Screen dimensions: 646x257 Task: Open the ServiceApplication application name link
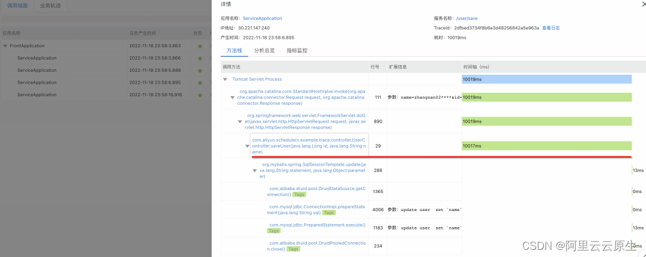(x=263, y=19)
